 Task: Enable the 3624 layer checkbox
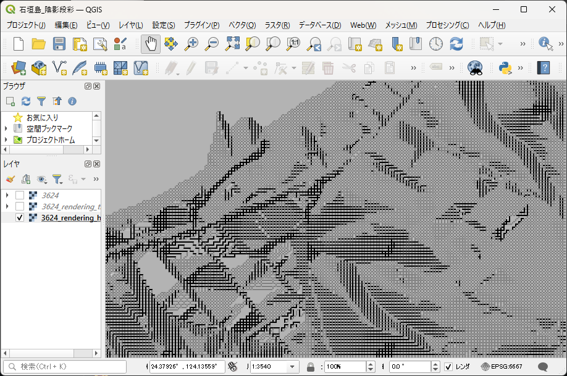pos(20,195)
